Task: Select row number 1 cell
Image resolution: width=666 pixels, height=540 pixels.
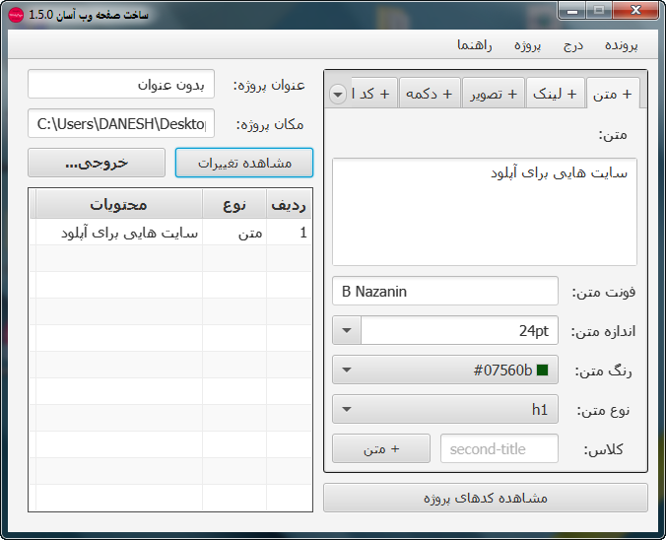Action: click(x=289, y=233)
